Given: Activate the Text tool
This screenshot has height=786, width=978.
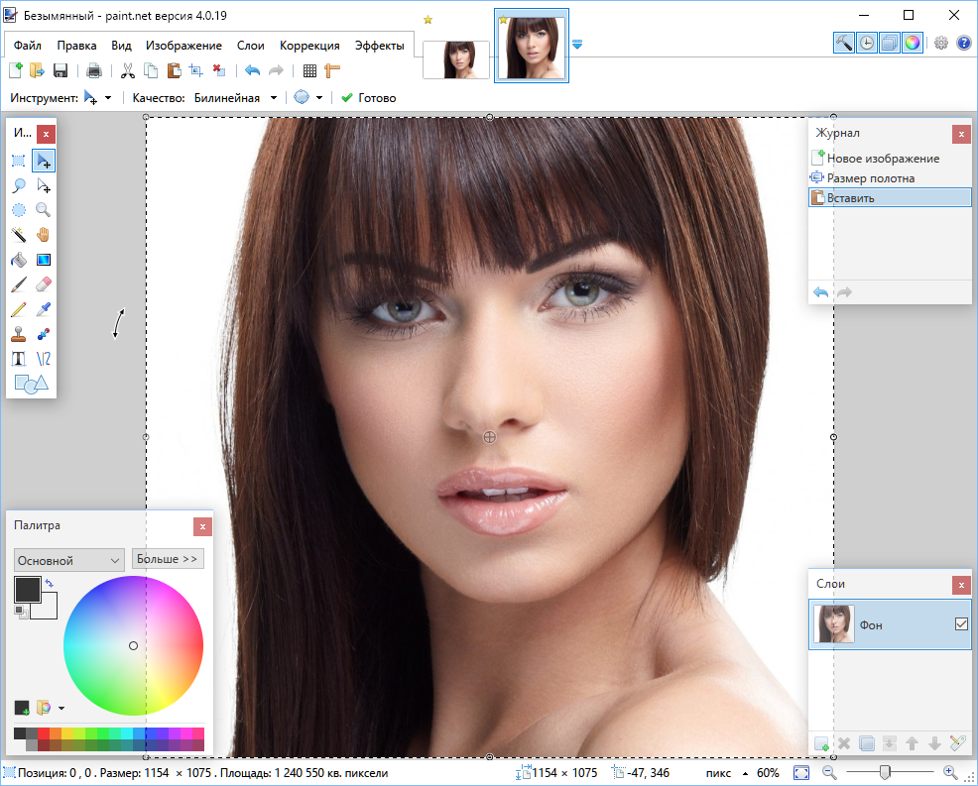Looking at the screenshot, I should click(x=19, y=359).
